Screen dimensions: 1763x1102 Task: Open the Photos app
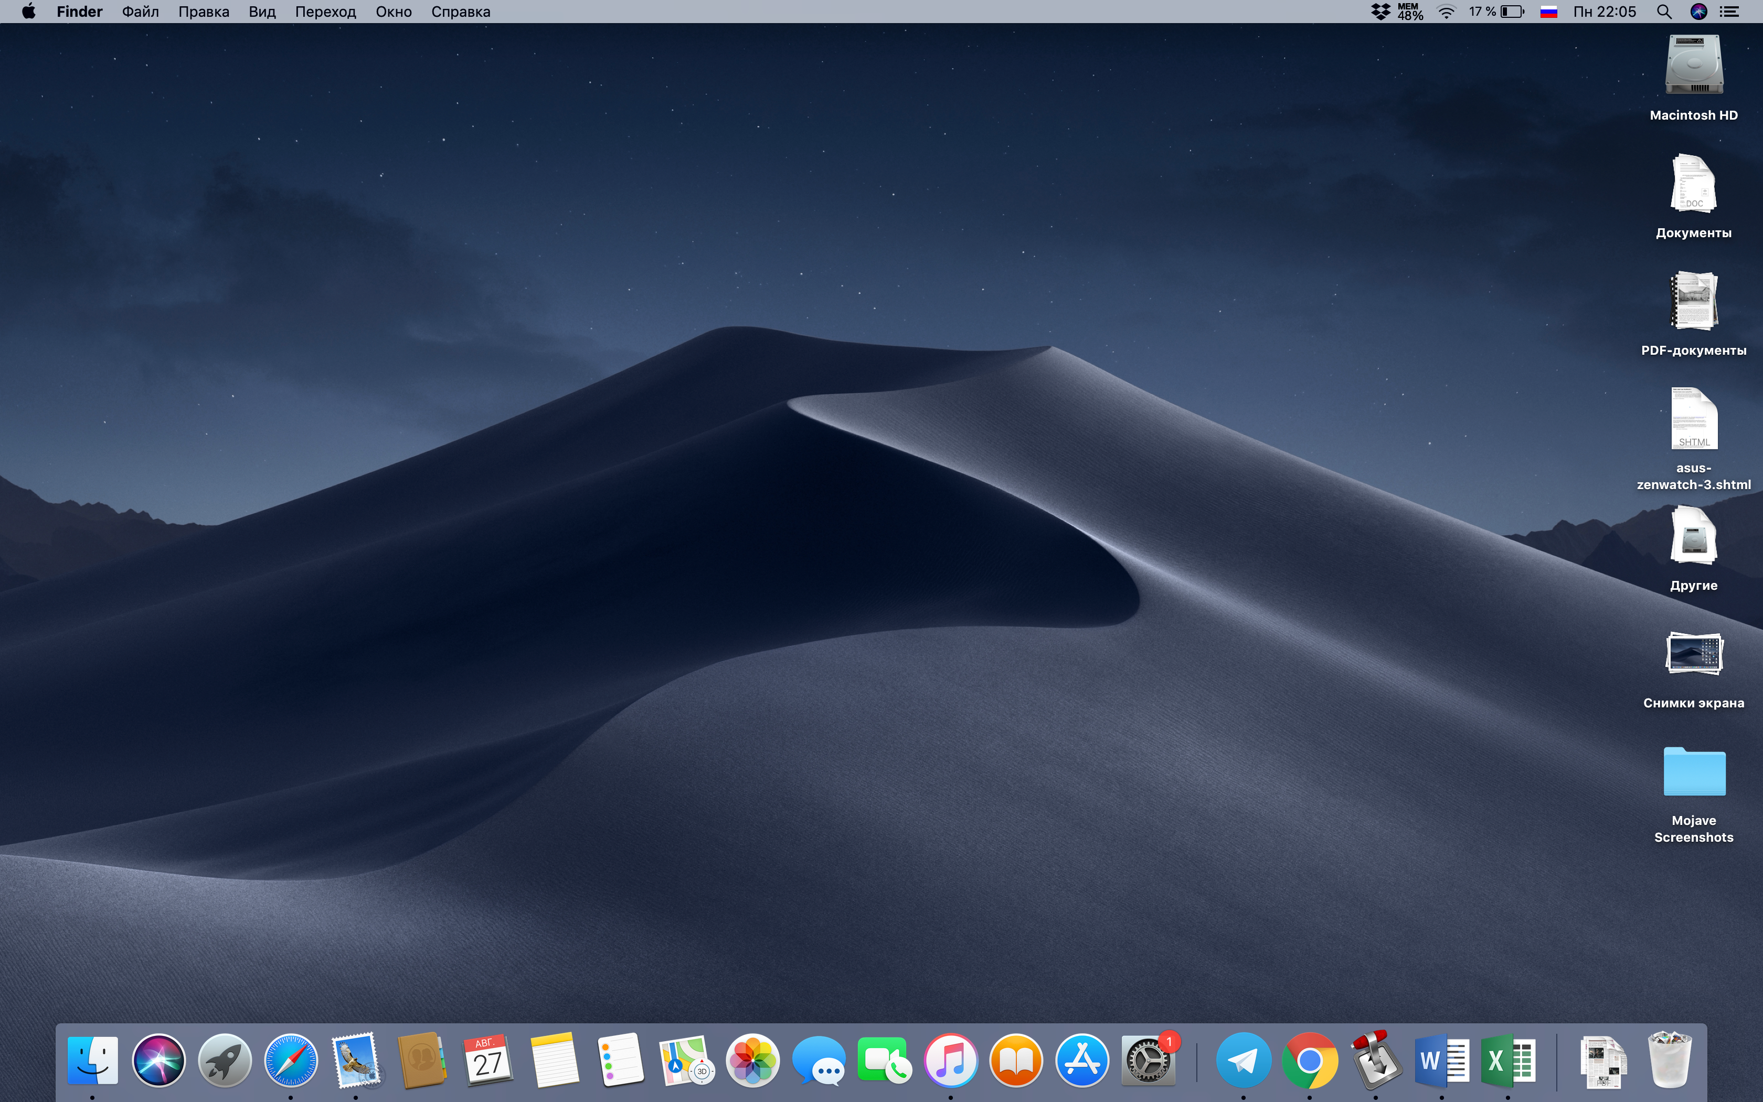click(x=752, y=1061)
